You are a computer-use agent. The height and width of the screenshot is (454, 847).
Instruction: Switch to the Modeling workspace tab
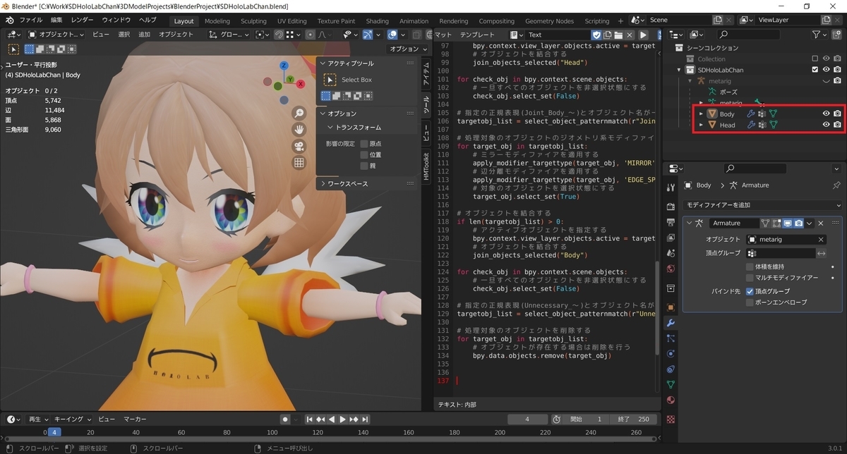click(217, 21)
